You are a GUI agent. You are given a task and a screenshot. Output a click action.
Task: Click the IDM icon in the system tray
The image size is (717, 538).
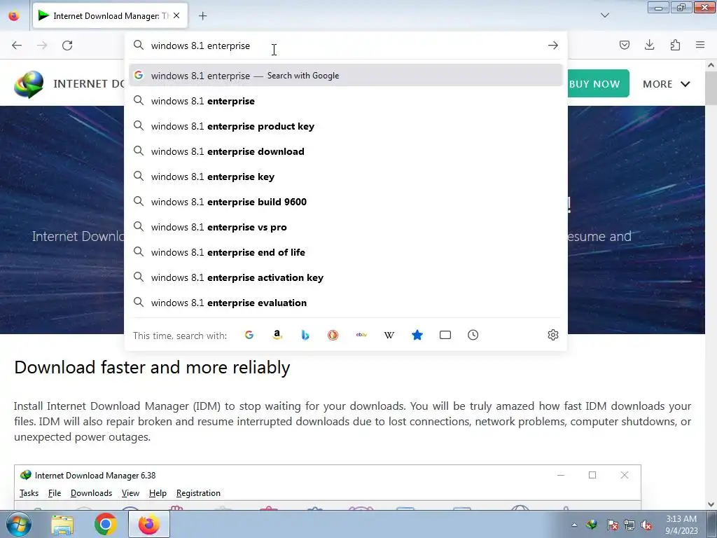click(591, 525)
